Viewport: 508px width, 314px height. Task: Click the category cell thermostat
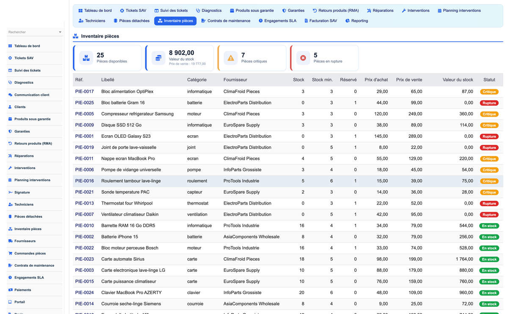(x=198, y=203)
